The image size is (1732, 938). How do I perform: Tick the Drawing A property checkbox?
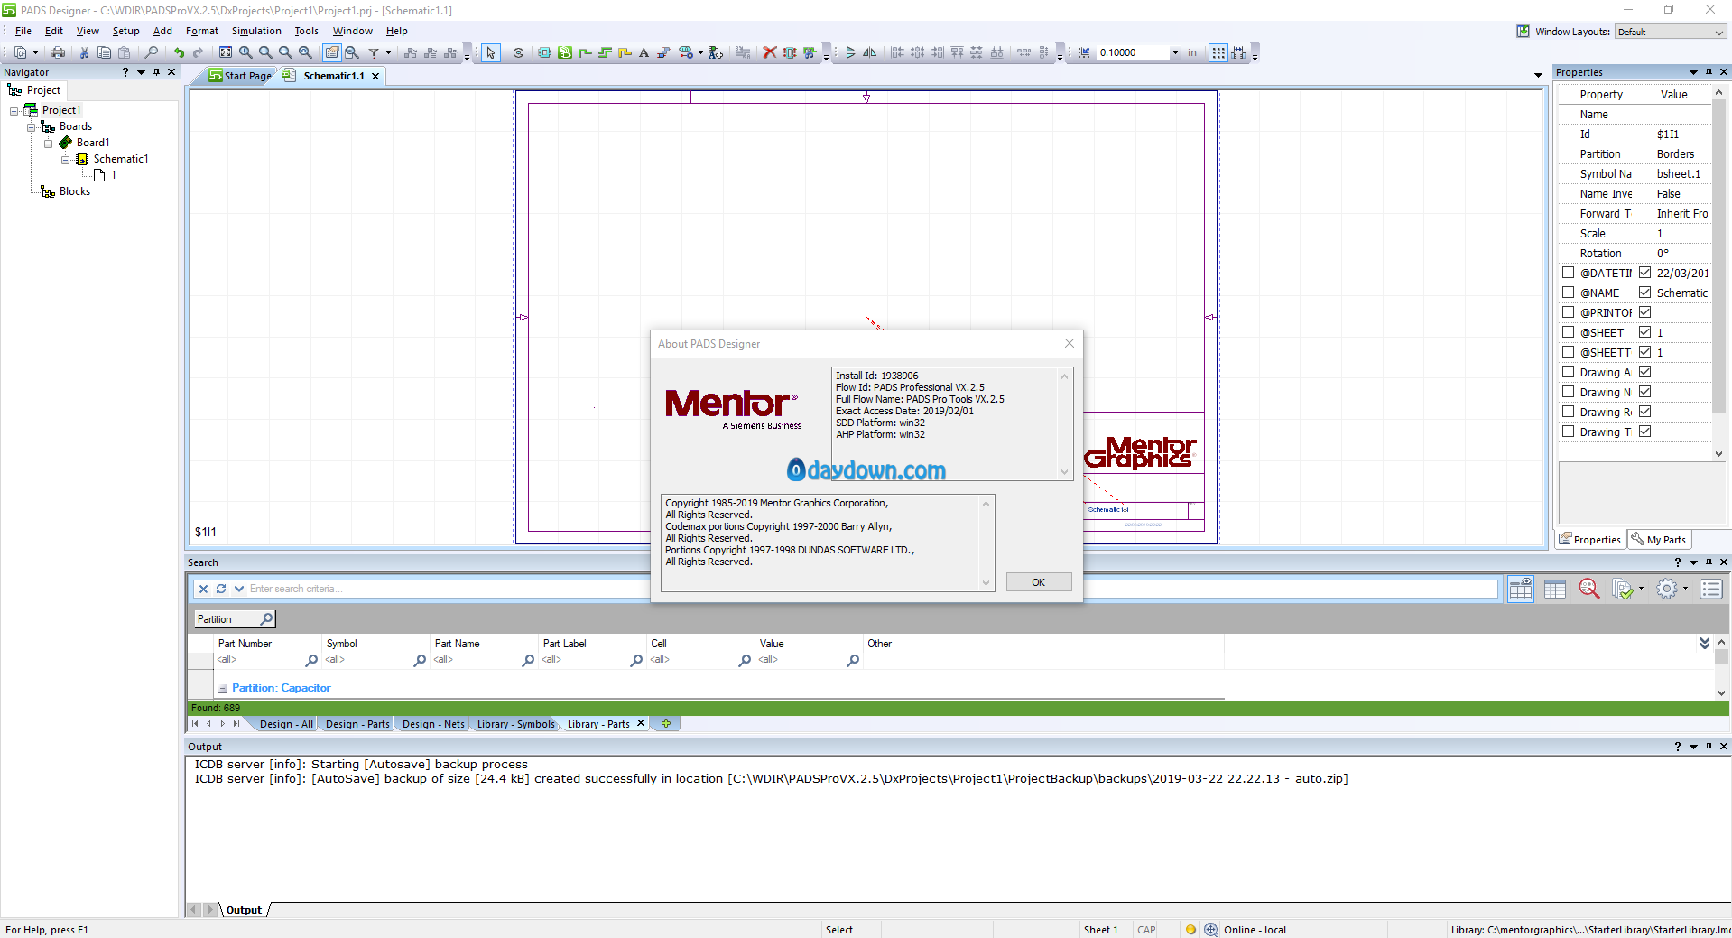pos(1568,372)
